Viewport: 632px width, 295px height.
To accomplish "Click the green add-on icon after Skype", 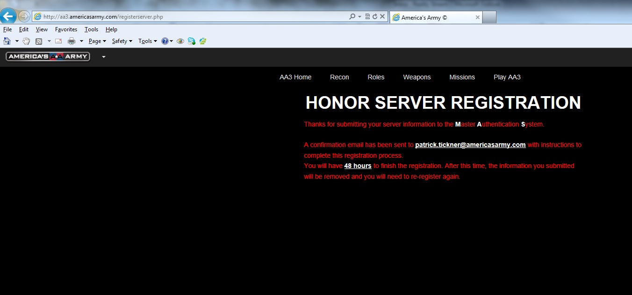I will (x=203, y=41).
